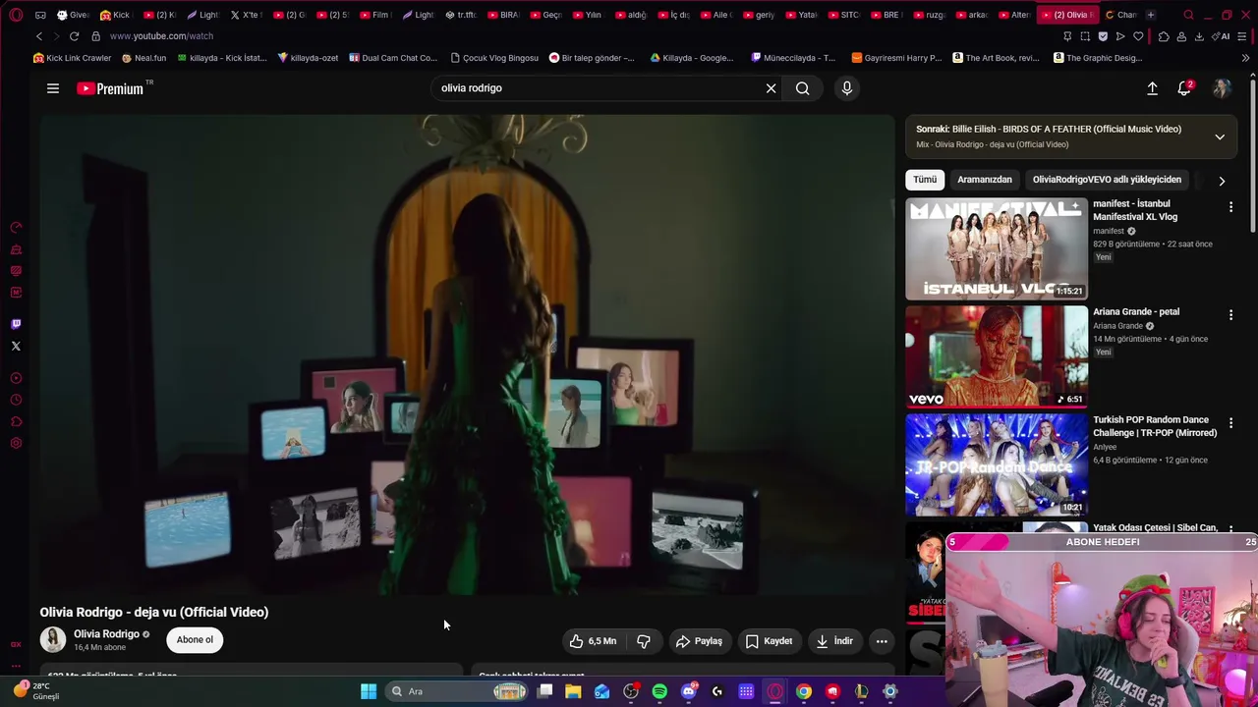The height and width of the screenshot is (707, 1258).
Task: Open the Ariana Grande petal thumbnail
Action: (997, 357)
